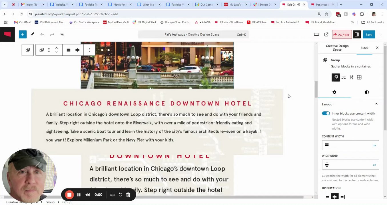Click the address bar URL

[77, 14]
